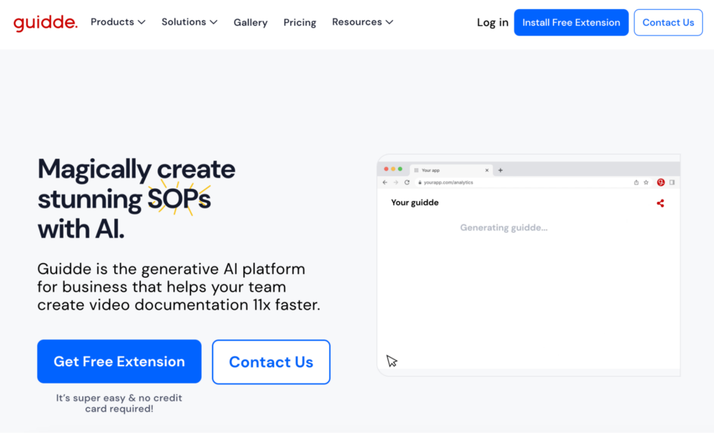Expand the Products dropdown menu
714x433 pixels.
tap(118, 22)
